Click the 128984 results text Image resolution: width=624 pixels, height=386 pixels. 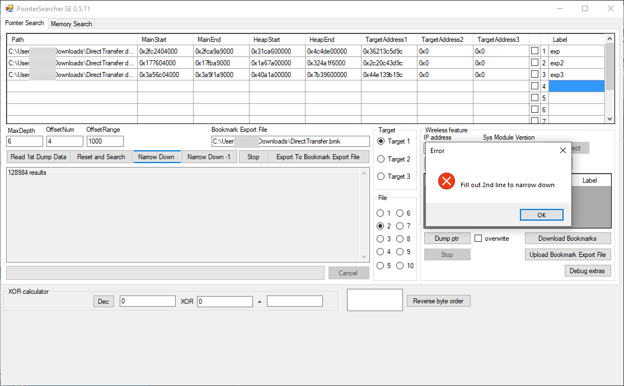pyautogui.click(x=27, y=173)
